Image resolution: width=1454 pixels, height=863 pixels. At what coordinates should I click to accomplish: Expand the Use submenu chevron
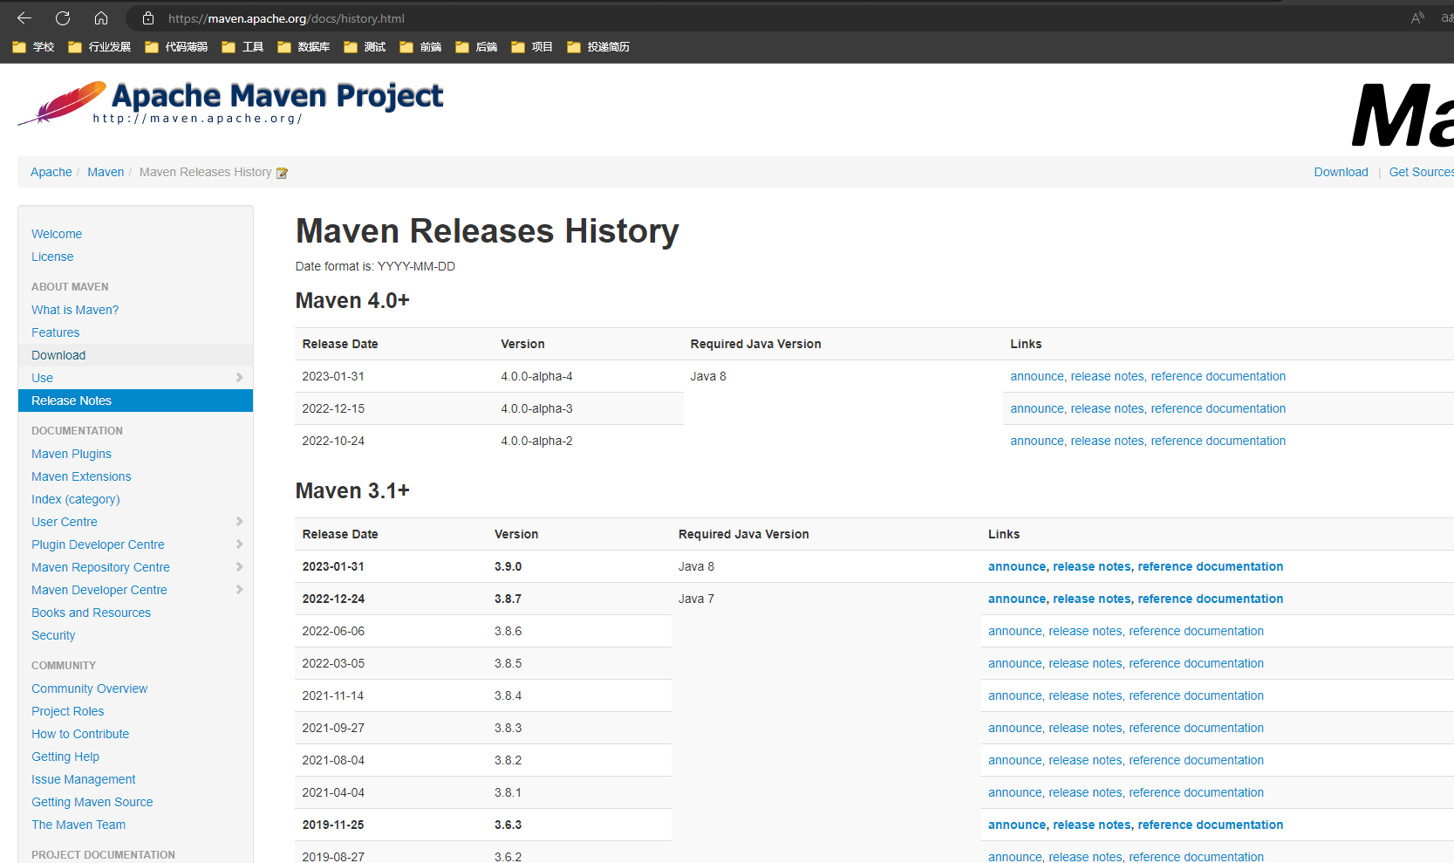[239, 377]
